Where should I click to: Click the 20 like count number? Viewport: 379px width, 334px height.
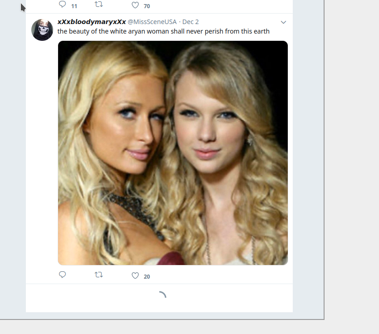(147, 277)
